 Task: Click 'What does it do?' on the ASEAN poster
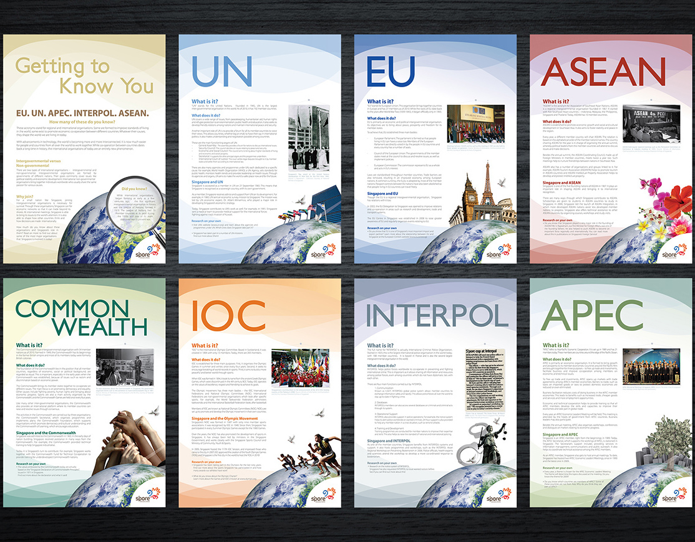tap(557, 121)
